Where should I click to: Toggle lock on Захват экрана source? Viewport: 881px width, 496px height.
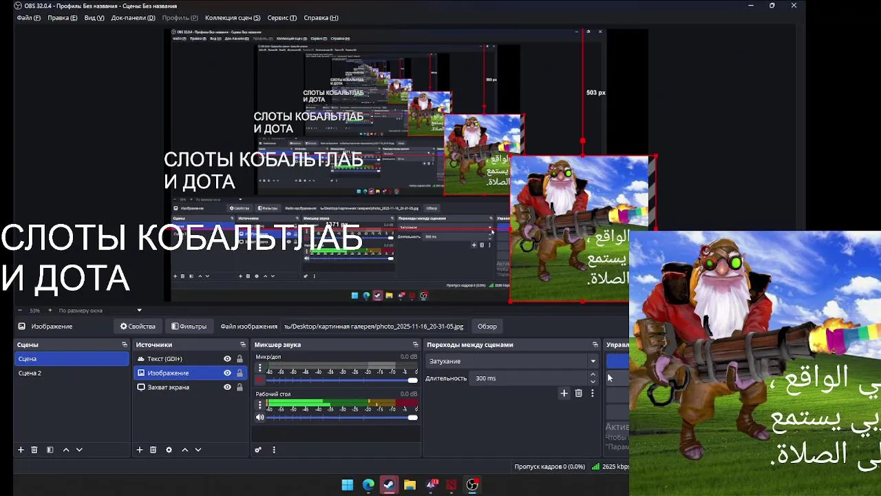(240, 387)
